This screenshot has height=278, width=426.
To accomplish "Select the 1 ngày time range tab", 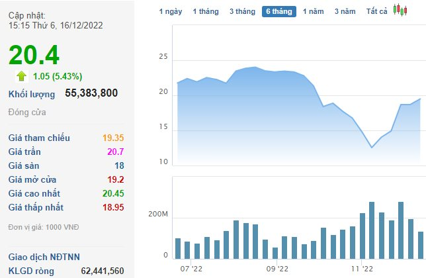I will (171, 11).
